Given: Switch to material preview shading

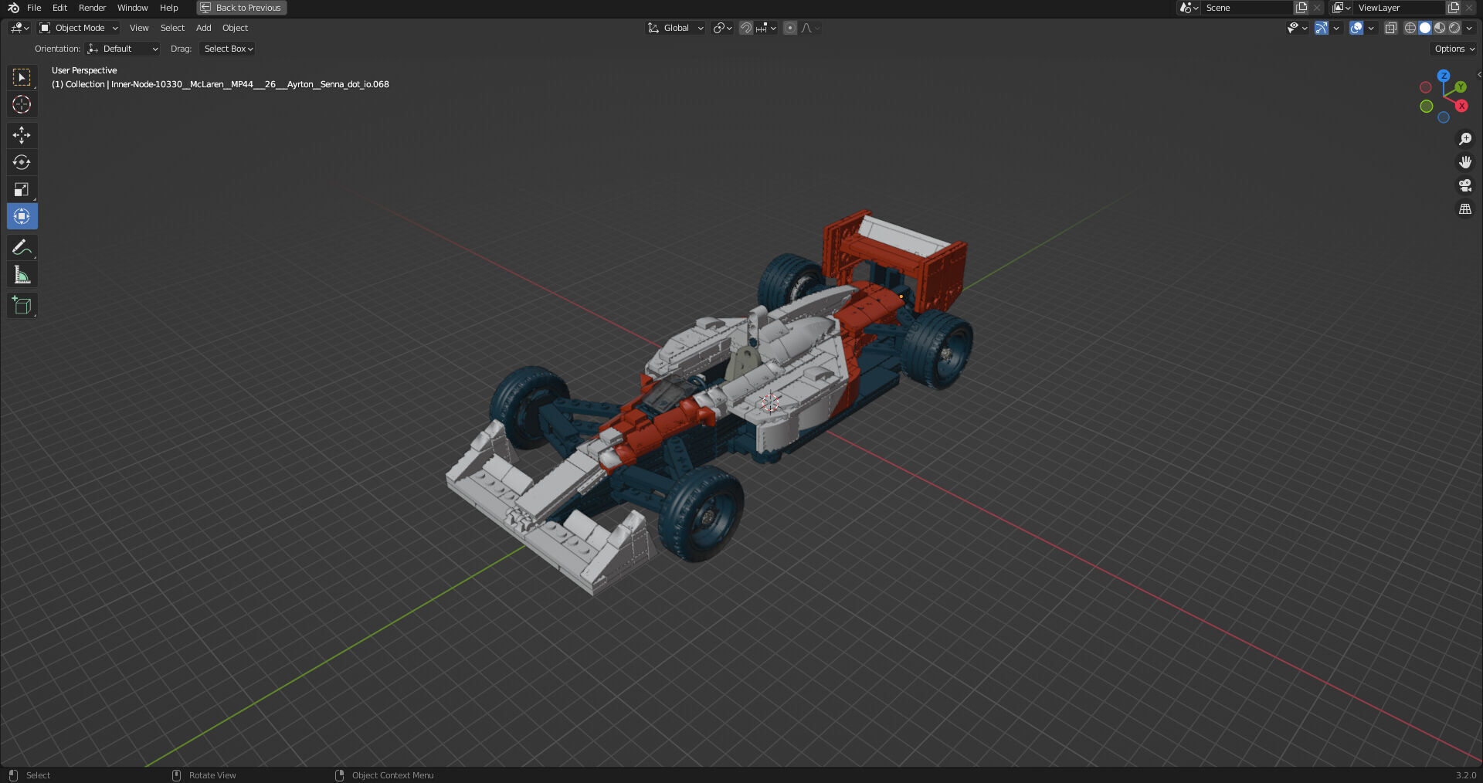Looking at the screenshot, I should pyautogui.click(x=1440, y=28).
